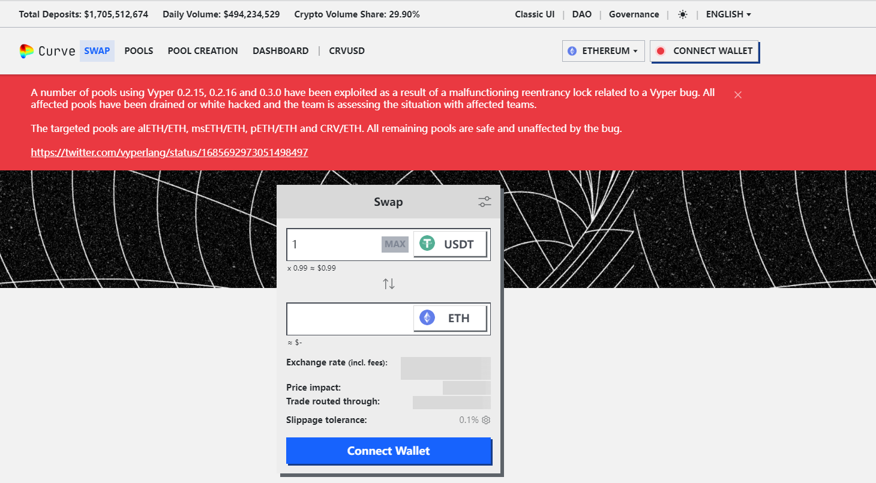Open swap advanced settings sliders icon

click(485, 202)
